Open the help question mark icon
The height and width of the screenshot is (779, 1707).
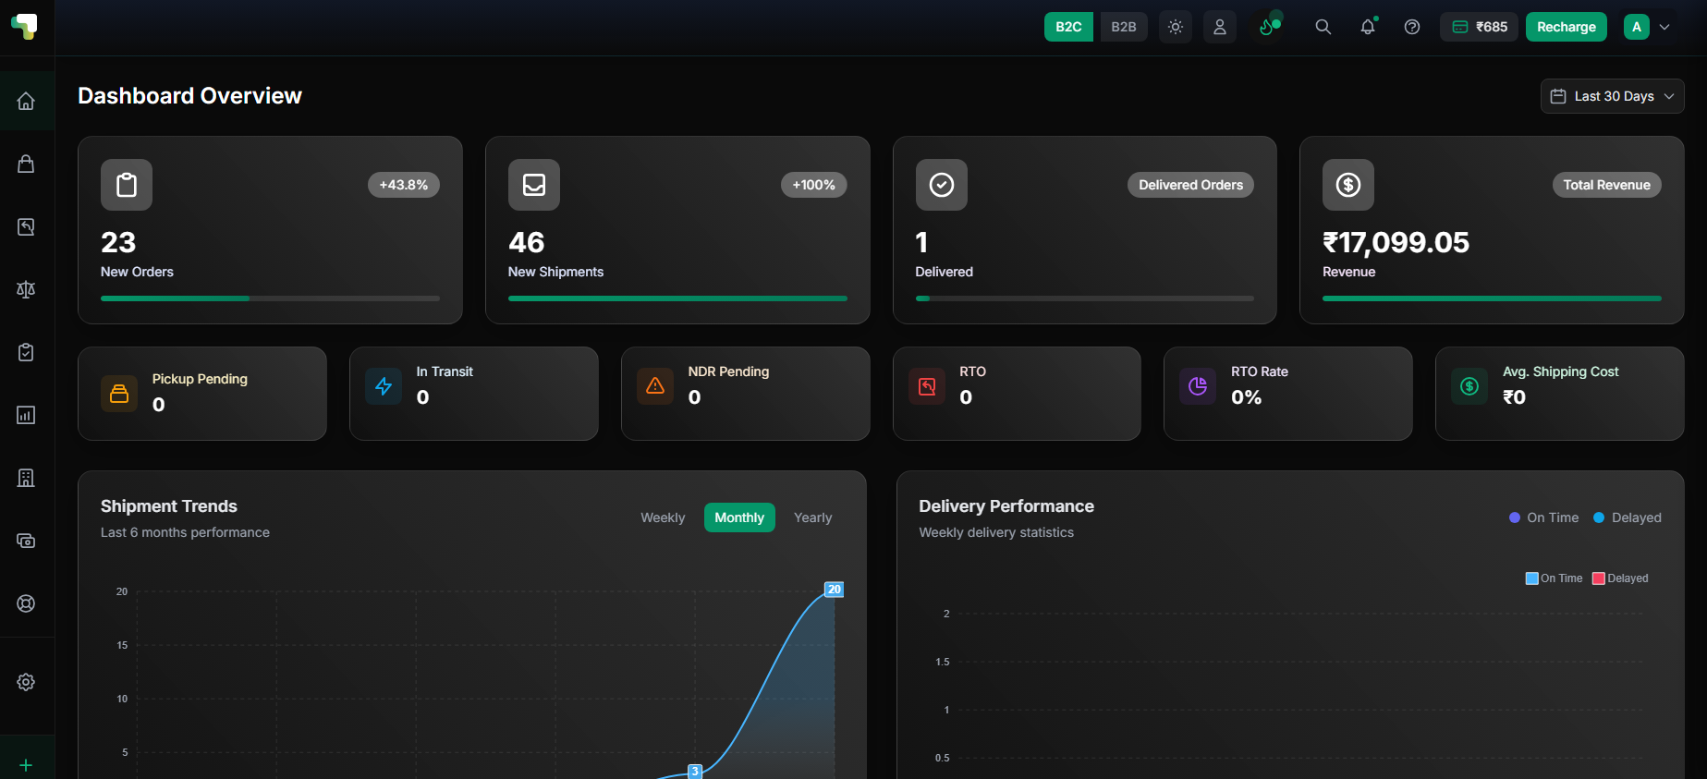(1412, 27)
